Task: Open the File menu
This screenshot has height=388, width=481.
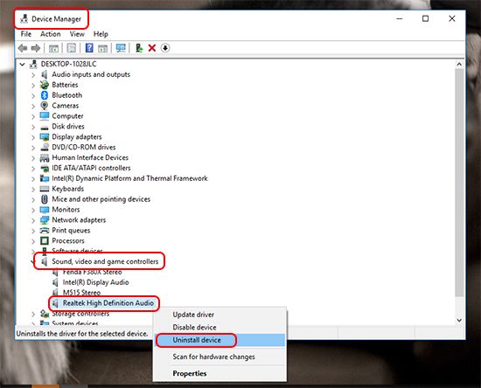Action: pos(25,34)
